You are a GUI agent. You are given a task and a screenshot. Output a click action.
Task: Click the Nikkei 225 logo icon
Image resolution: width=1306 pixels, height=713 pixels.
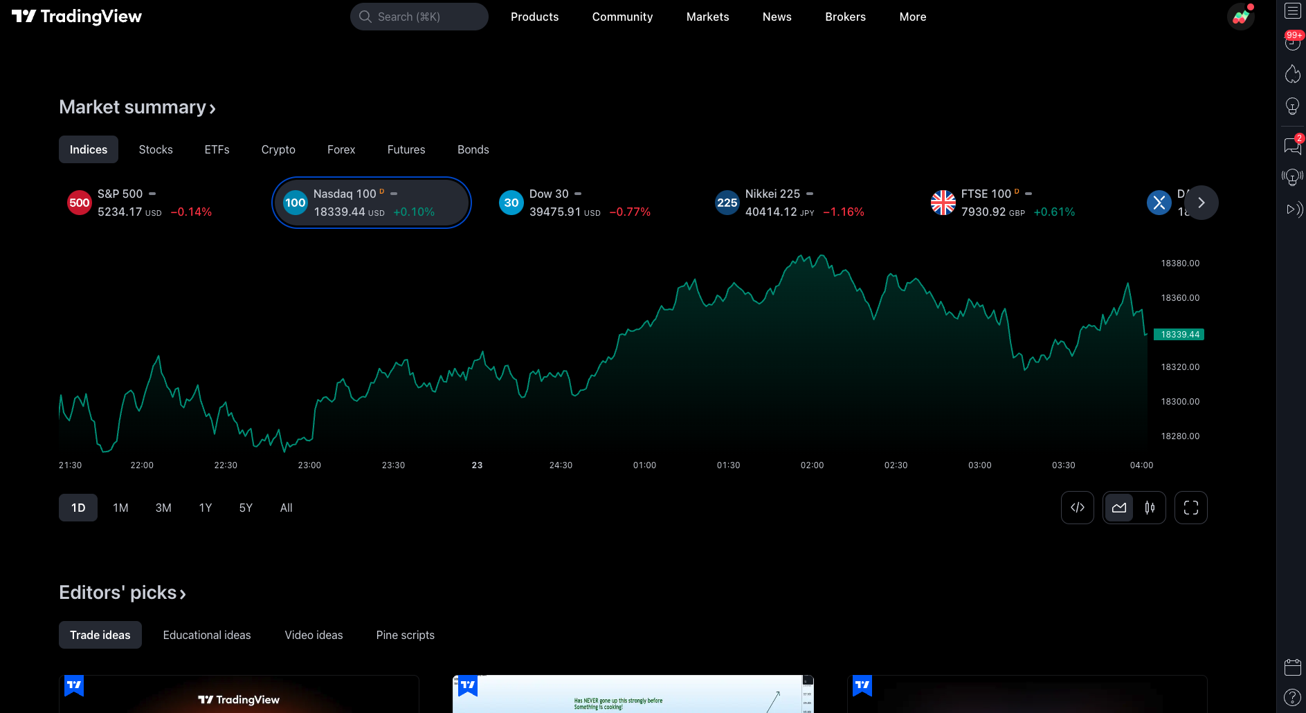click(727, 203)
